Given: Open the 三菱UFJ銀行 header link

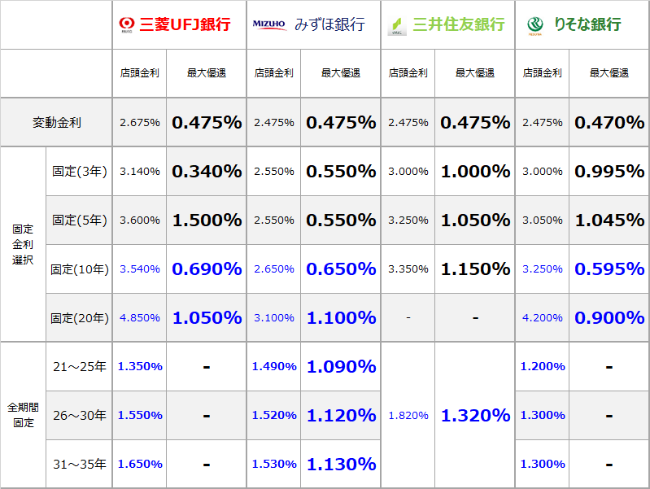Looking at the screenshot, I should (185, 24).
